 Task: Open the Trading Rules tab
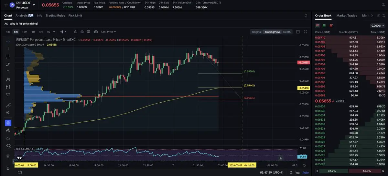[55, 15]
